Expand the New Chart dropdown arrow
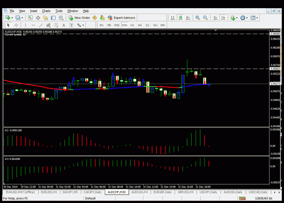 point(12,18)
